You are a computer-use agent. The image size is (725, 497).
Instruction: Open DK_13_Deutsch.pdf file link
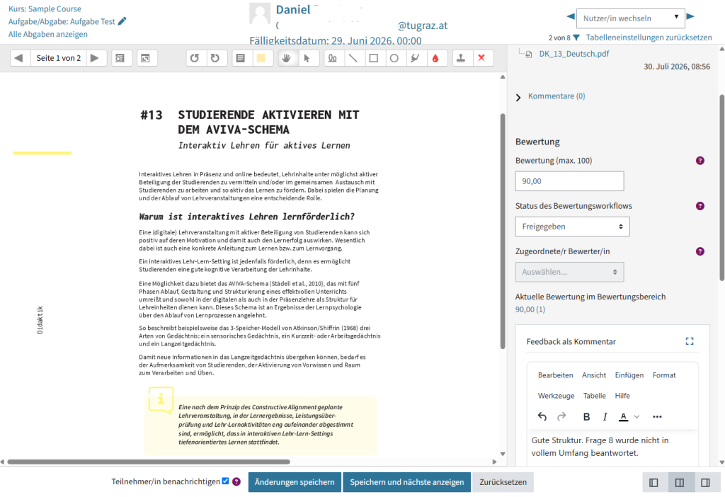click(x=573, y=54)
